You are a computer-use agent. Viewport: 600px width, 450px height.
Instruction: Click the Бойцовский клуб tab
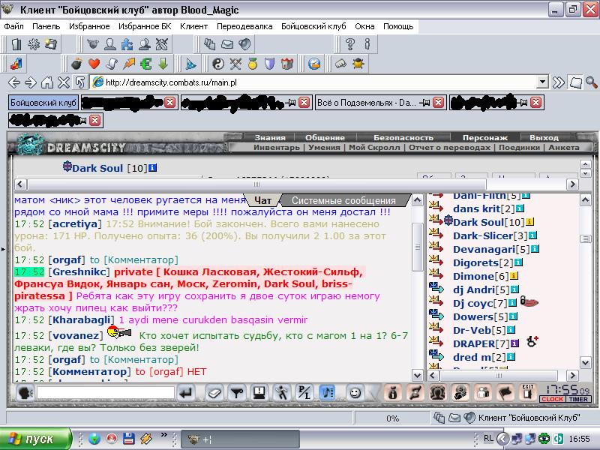[43, 103]
